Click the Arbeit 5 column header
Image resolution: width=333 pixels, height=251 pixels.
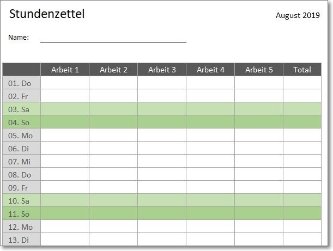(x=259, y=70)
